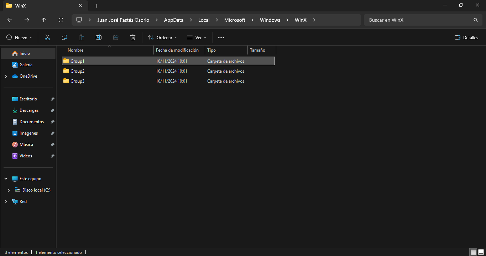Click the Paste clipboard icon

click(82, 37)
